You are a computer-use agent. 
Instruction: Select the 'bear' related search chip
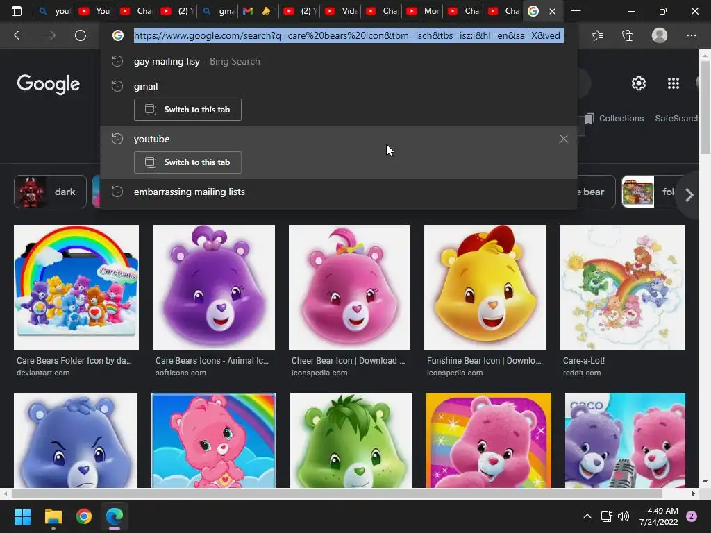click(x=595, y=192)
